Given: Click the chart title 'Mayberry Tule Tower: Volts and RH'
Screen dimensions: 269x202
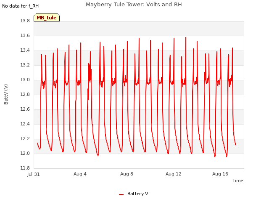Looking at the screenshot, I should [134, 5].
